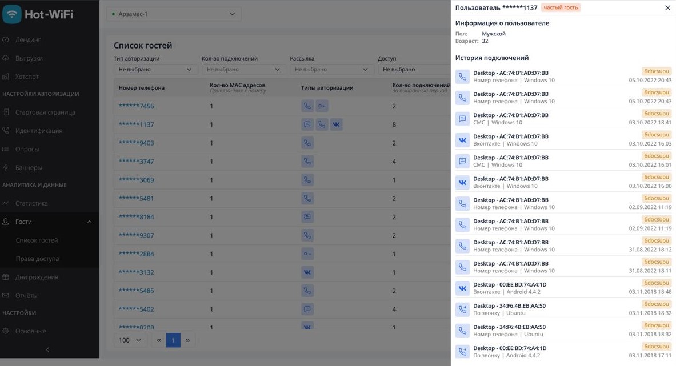
Task: Click VK auth icon in ******3132 row
Action: [307, 272]
